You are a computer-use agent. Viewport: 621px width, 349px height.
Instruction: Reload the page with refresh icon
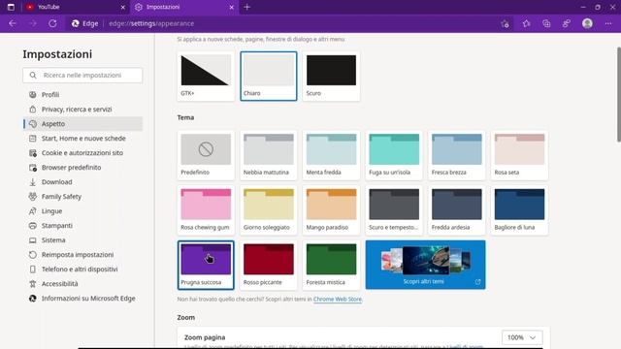52,23
